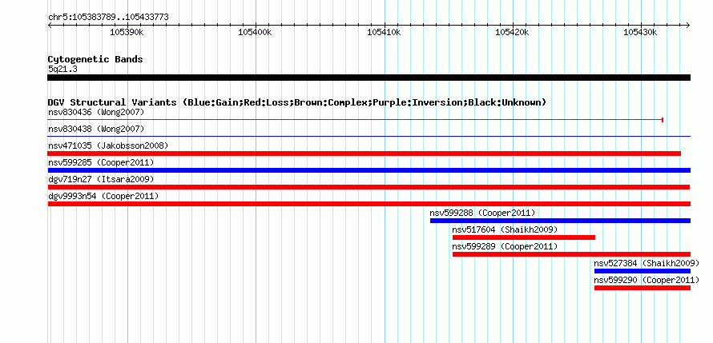Click the blue nsv527384 gain bar
713x343 pixels.
[x=643, y=271]
